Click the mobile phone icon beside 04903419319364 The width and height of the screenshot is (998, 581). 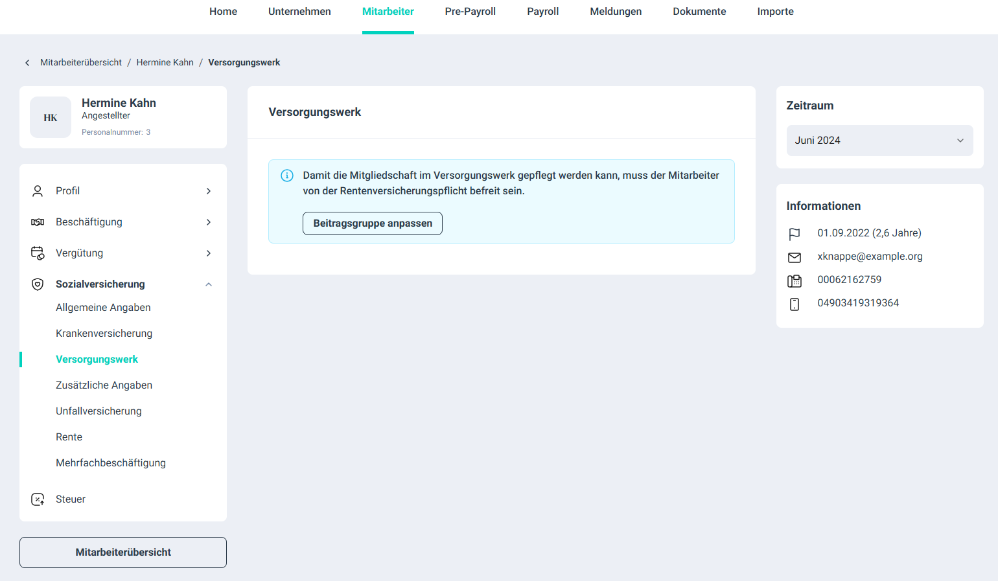pyautogui.click(x=795, y=304)
